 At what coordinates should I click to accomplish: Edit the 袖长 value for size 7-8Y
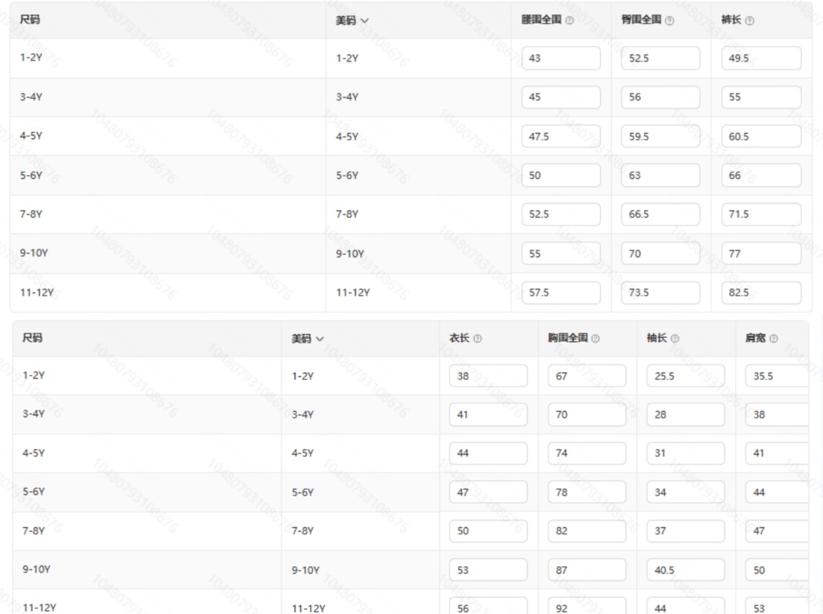point(686,531)
